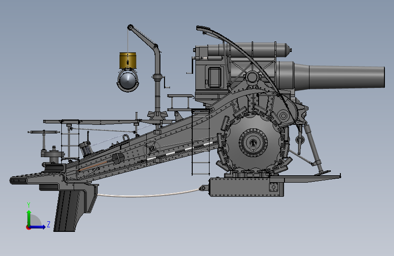The width and height of the screenshot is (394, 256).
Task: Select the rectangular door panel on the breech housing
Action: [x=214, y=77]
